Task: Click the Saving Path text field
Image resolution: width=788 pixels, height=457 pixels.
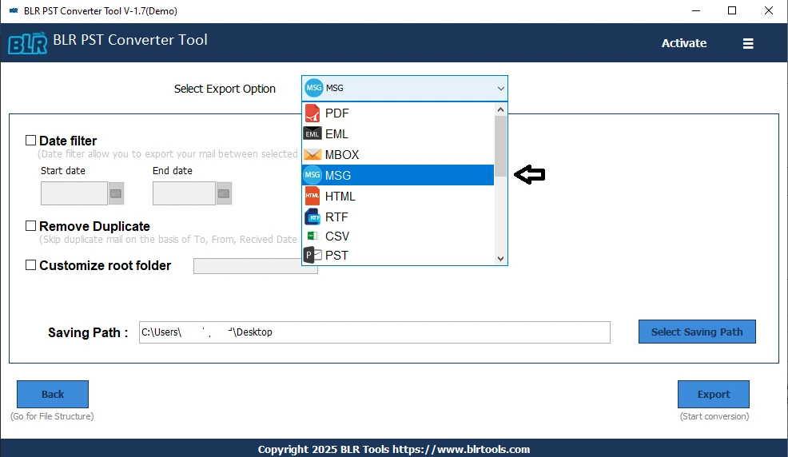Action: pyautogui.click(x=374, y=332)
